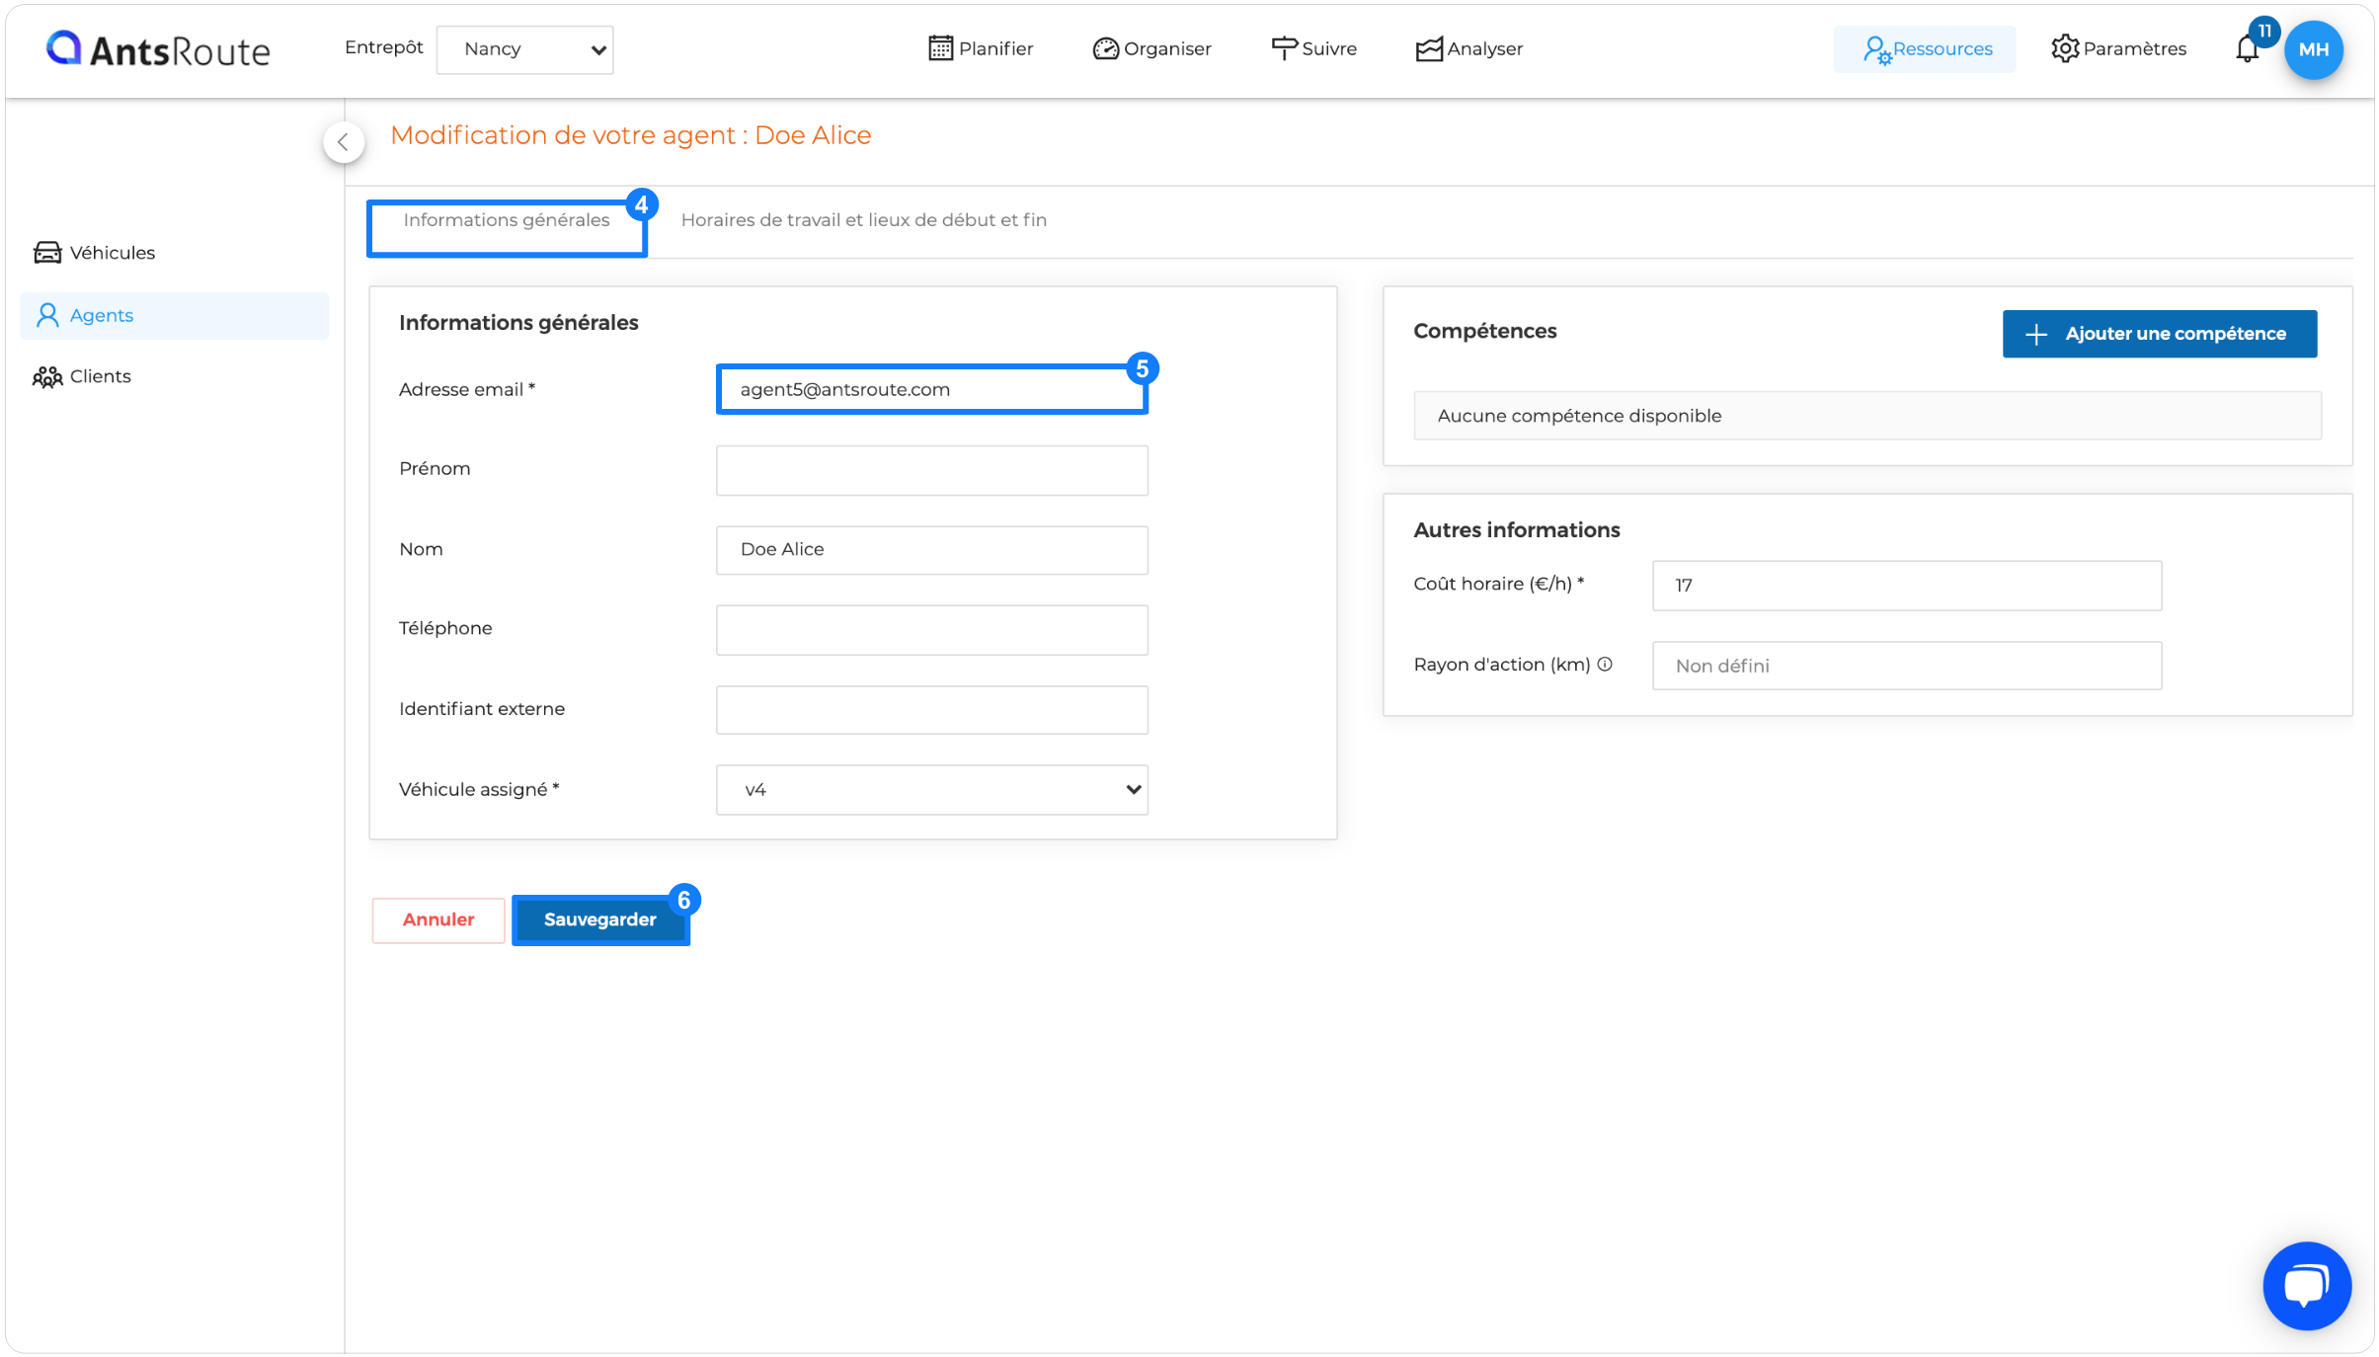Screen dimensions: 2379x1357
Task: Go to Clients in the sidebar
Action: [82, 376]
